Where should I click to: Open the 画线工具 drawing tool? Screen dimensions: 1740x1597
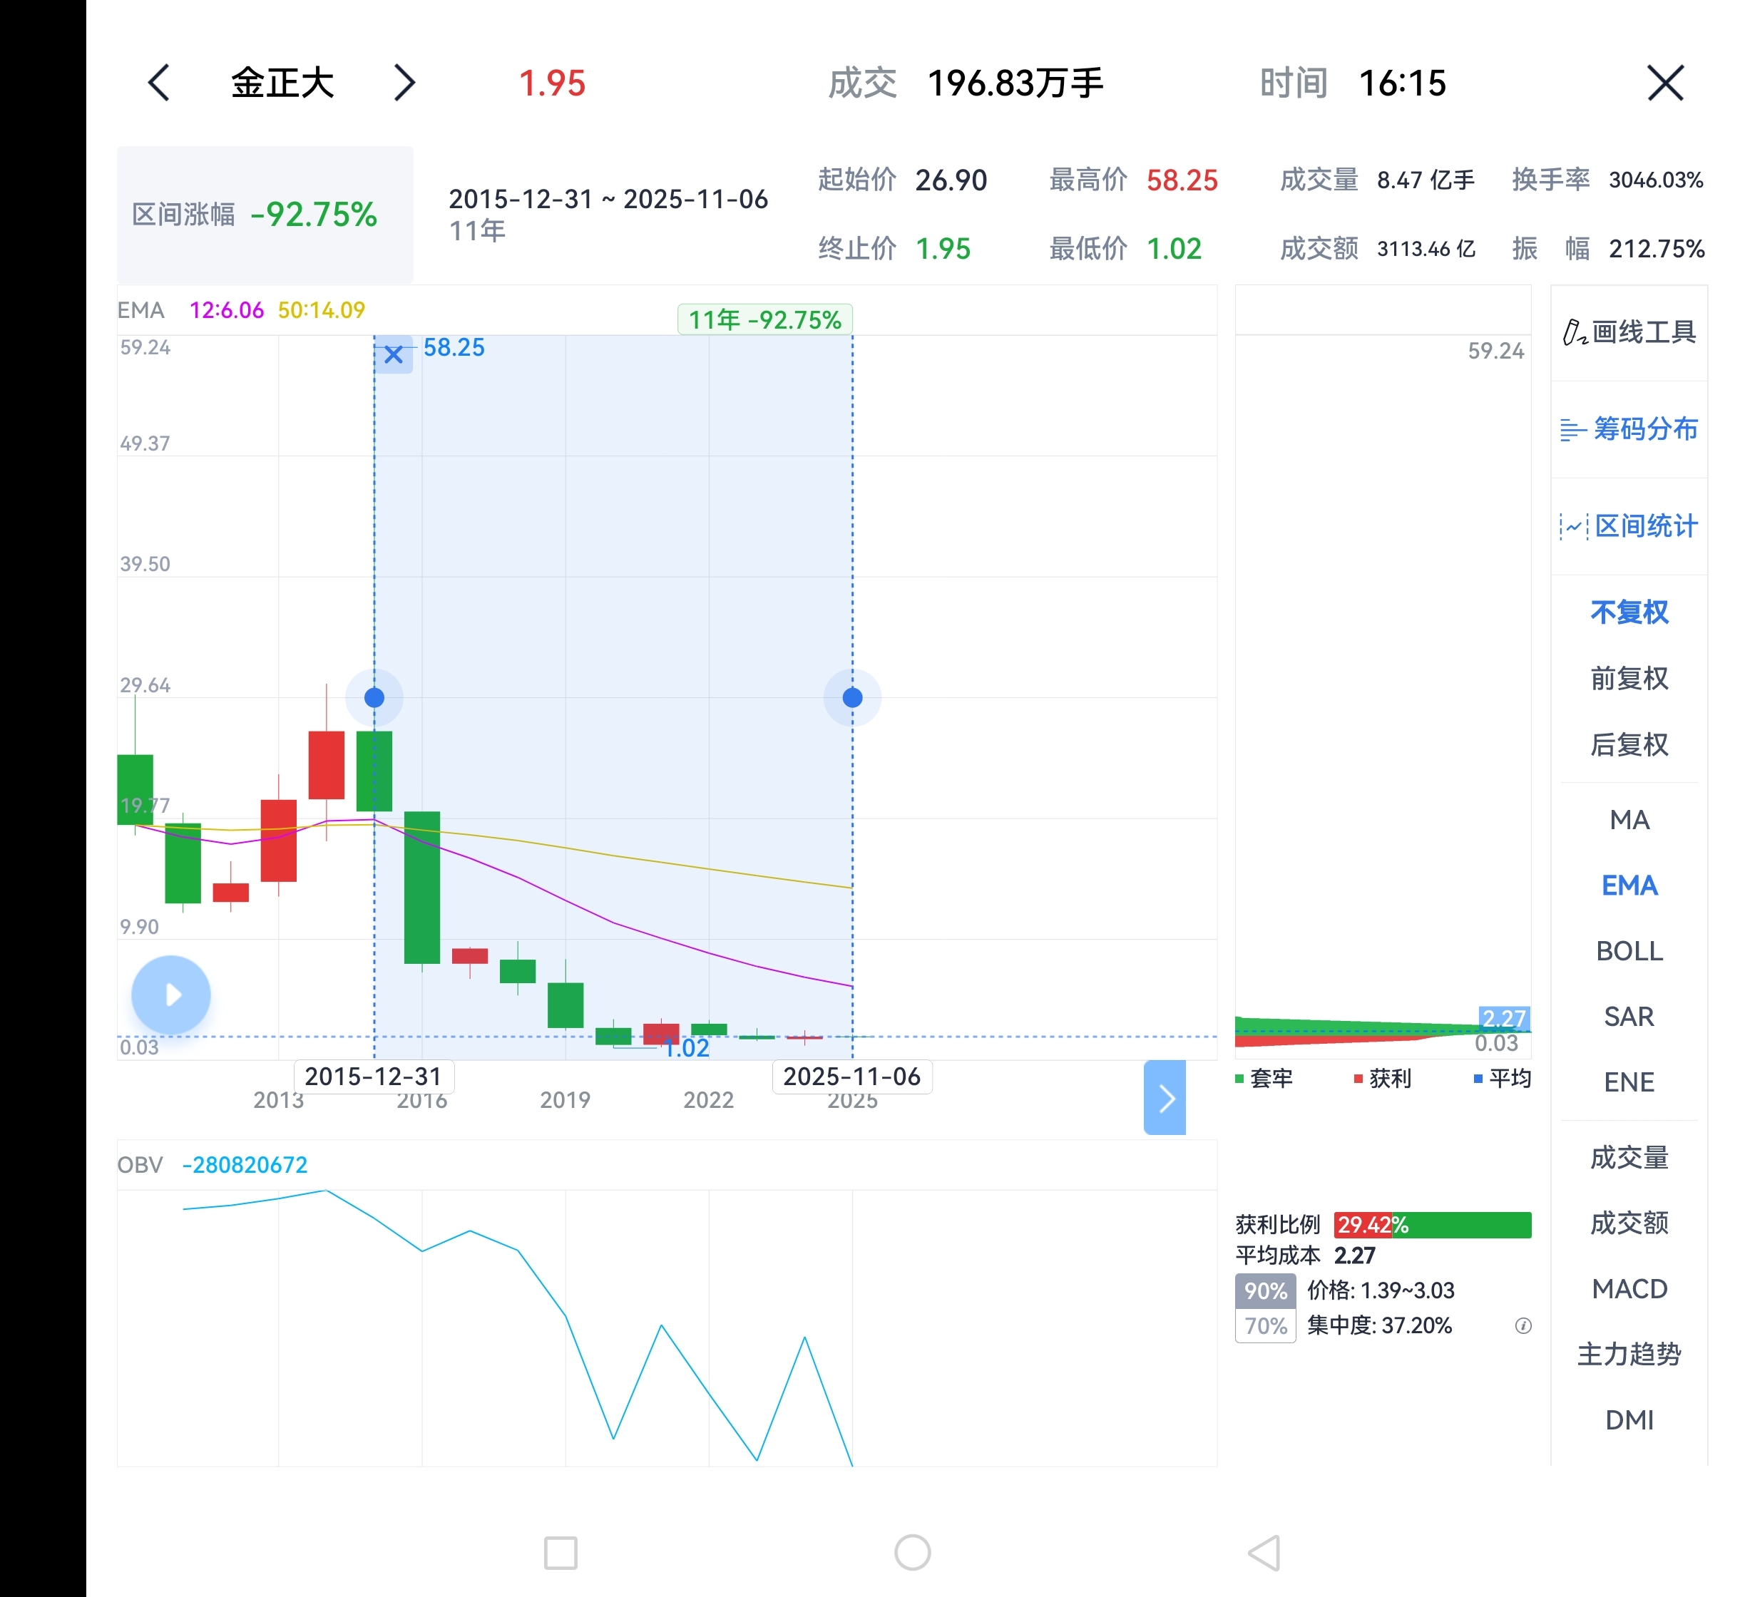coord(1629,332)
